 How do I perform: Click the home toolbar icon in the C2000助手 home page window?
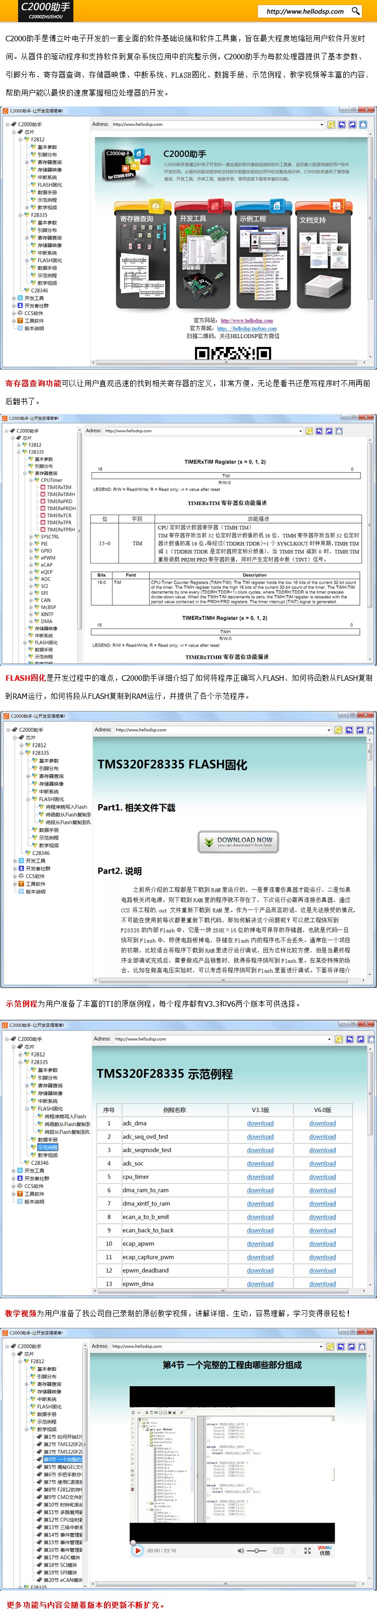tap(362, 125)
